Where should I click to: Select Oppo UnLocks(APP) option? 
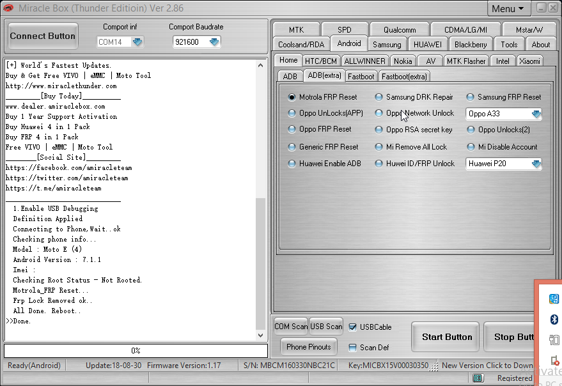[325, 113]
